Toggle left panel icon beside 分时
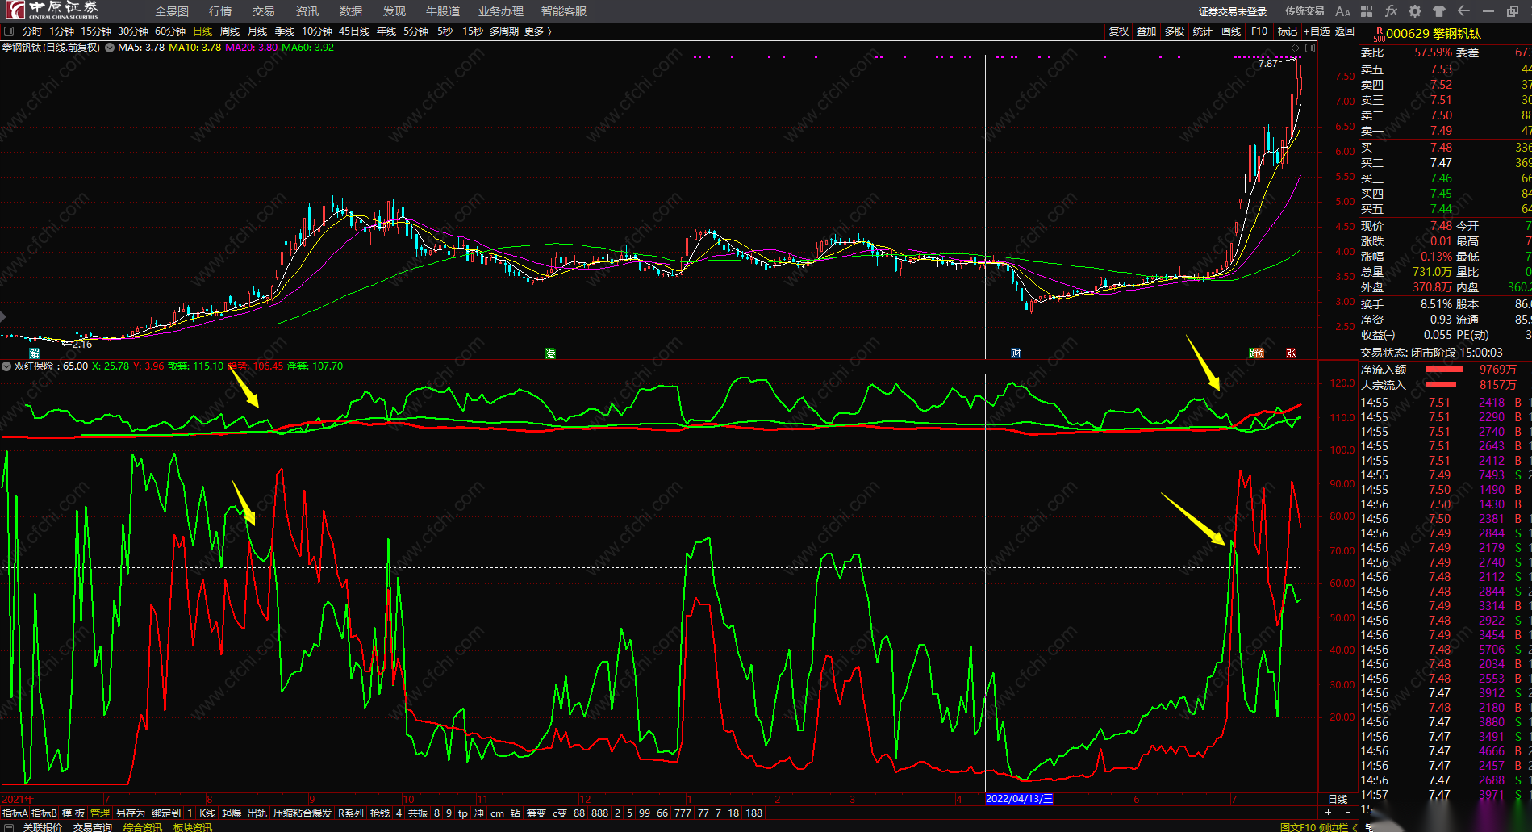Viewport: 1532px width, 832px height. pyautogui.click(x=9, y=31)
